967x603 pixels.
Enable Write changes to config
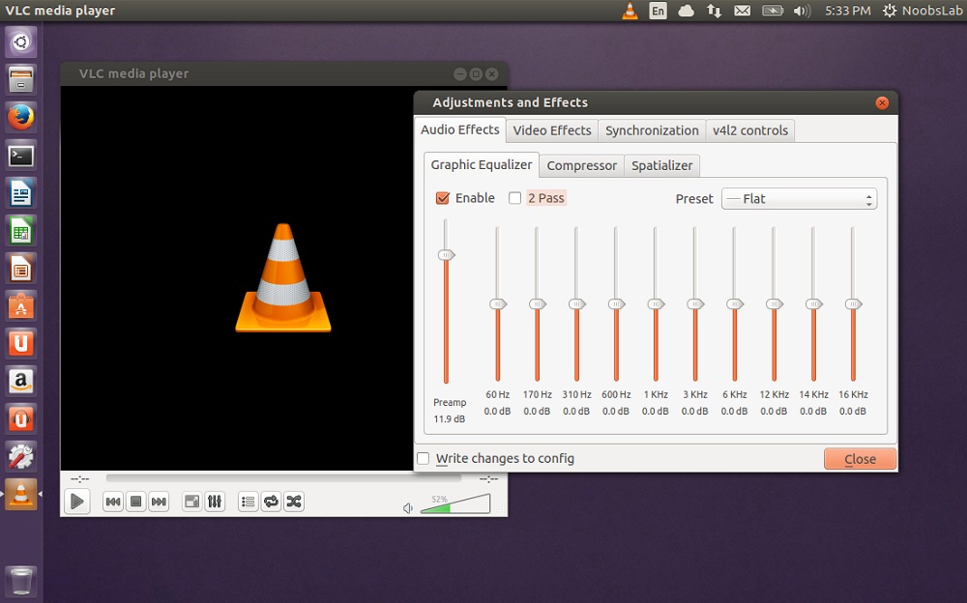[424, 458]
